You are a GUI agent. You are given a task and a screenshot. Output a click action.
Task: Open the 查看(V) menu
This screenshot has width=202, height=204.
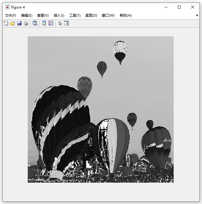click(43, 16)
